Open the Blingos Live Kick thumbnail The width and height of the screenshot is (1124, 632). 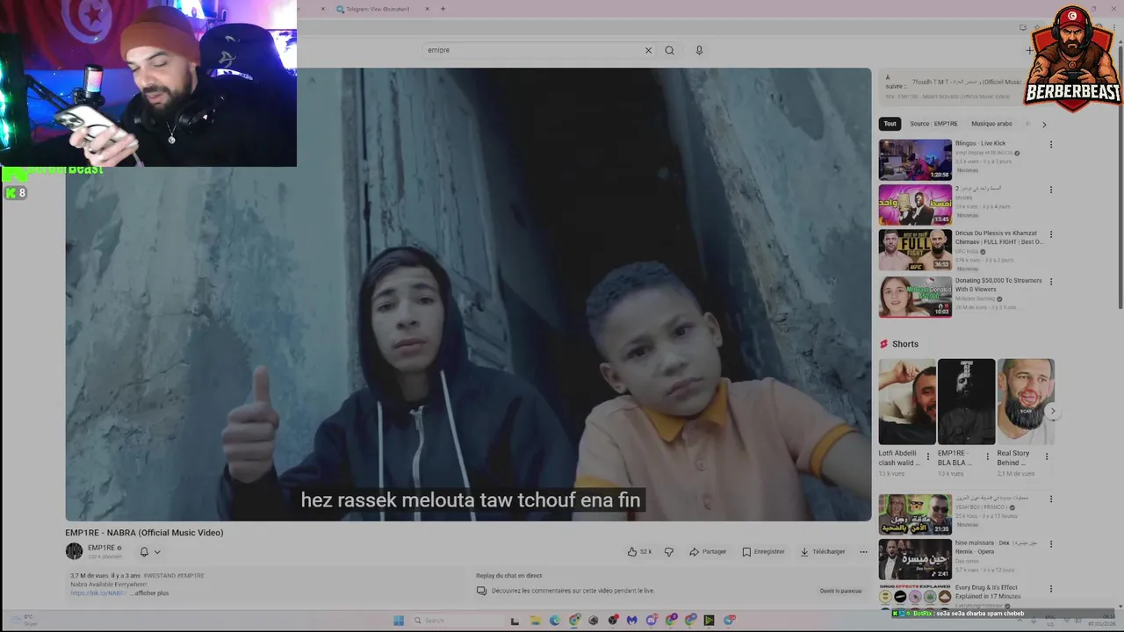coord(915,159)
